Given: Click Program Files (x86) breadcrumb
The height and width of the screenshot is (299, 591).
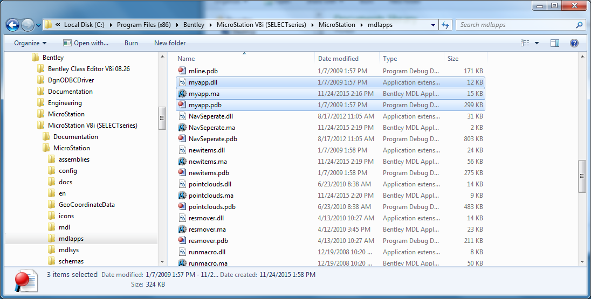Looking at the screenshot, I should 143,25.
